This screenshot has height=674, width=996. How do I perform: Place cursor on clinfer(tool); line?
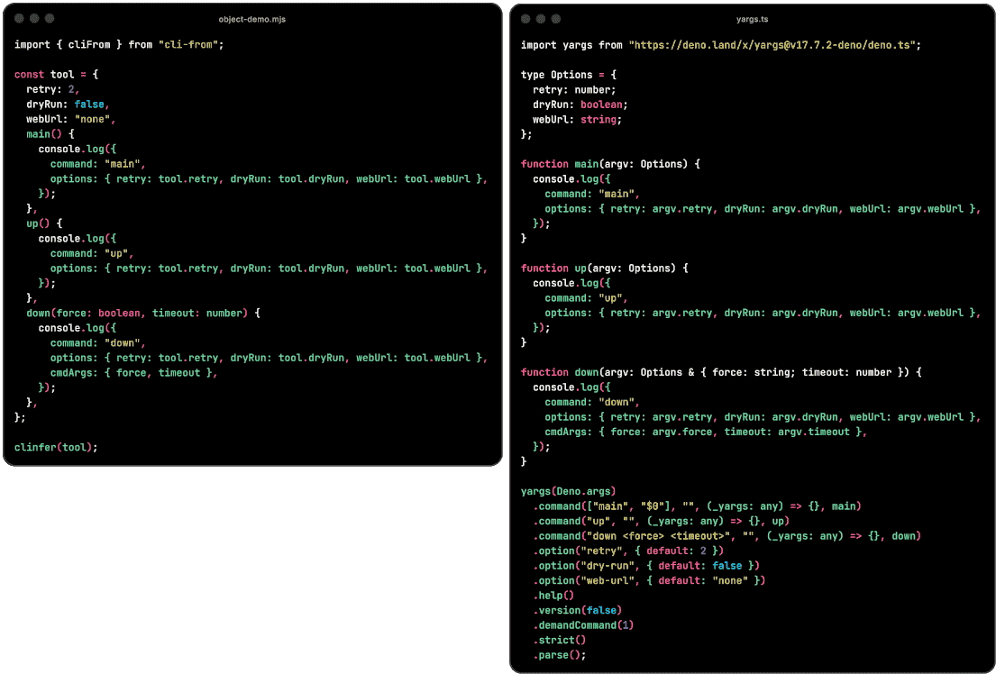click(56, 447)
